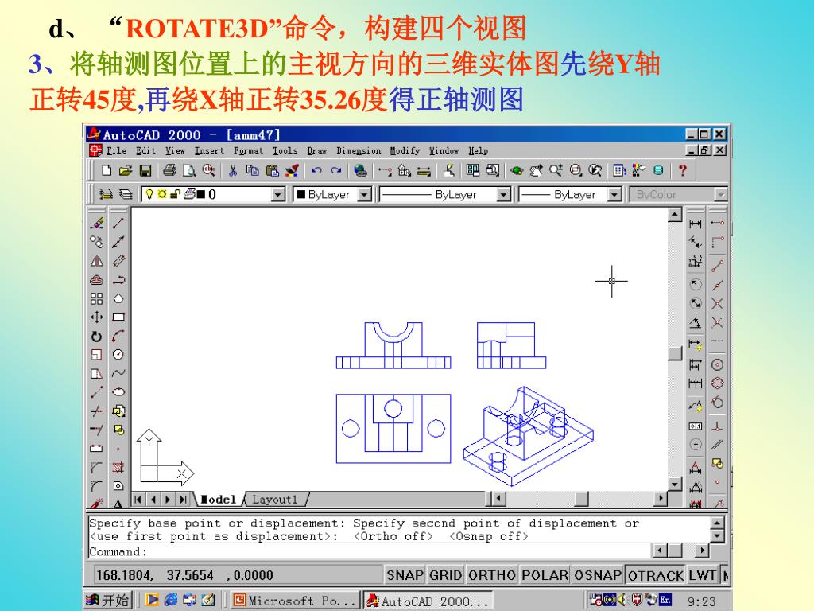Screen dimensions: 814x611
Task: Open the Dimension menu
Action: click(359, 150)
